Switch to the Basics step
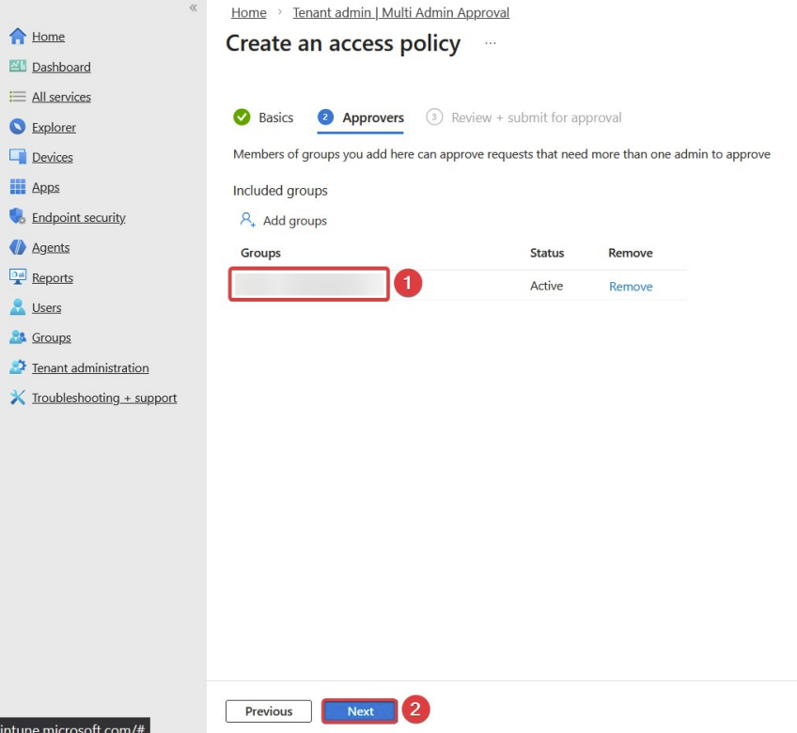 [275, 117]
